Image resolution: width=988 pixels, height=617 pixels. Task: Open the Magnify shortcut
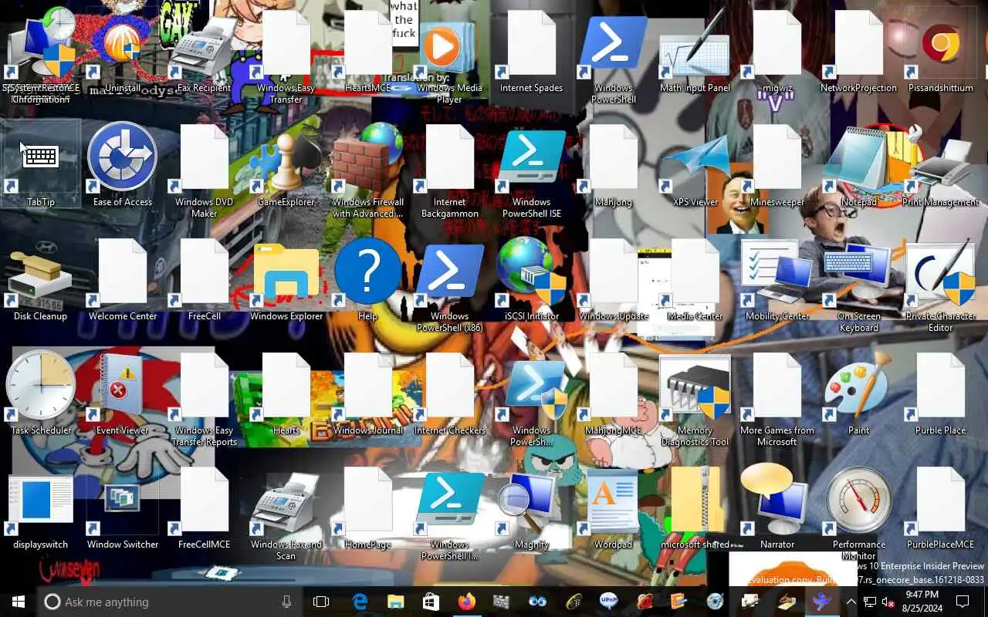tap(531, 508)
